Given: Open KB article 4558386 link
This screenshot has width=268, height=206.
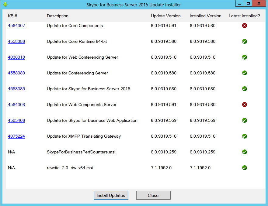Looking at the screenshot, I should [x=16, y=42].
